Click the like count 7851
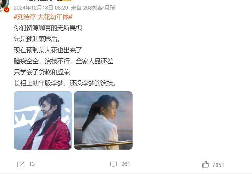This screenshot has height=174, width=252. [218, 165]
